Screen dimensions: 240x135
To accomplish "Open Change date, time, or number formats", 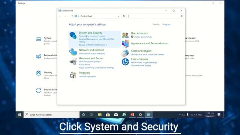I will [147, 54].
